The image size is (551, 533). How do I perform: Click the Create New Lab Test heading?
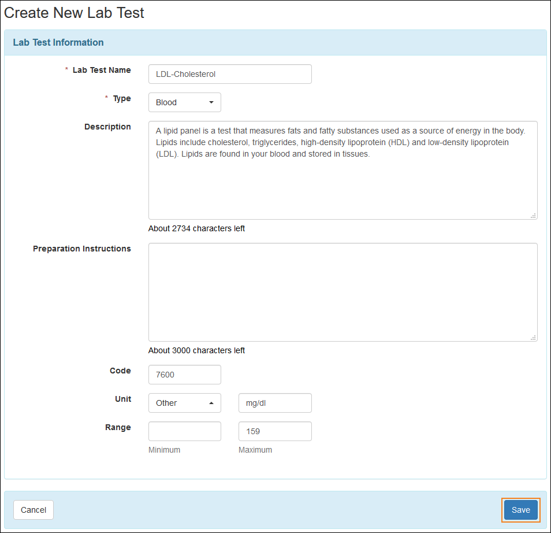(x=74, y=13)
